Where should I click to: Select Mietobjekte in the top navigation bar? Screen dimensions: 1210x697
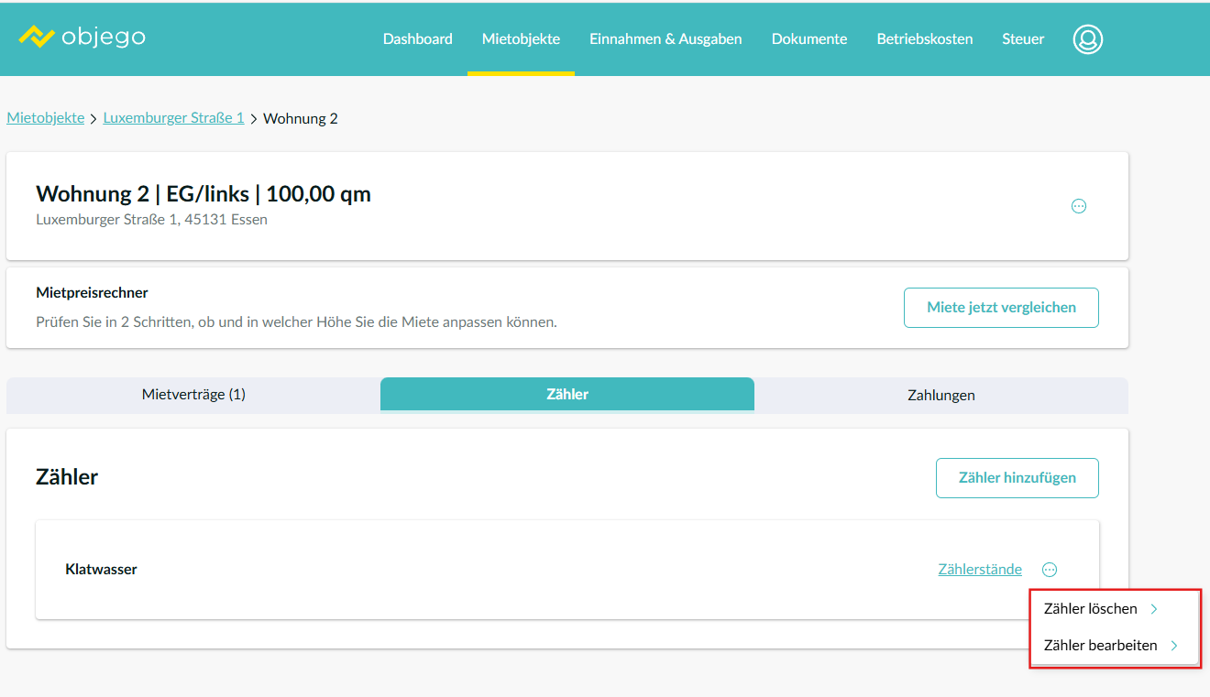[521, 39]
